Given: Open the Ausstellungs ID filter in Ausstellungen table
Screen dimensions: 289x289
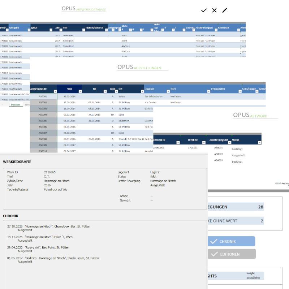Looking at the screenshot, I should (55, 91).
